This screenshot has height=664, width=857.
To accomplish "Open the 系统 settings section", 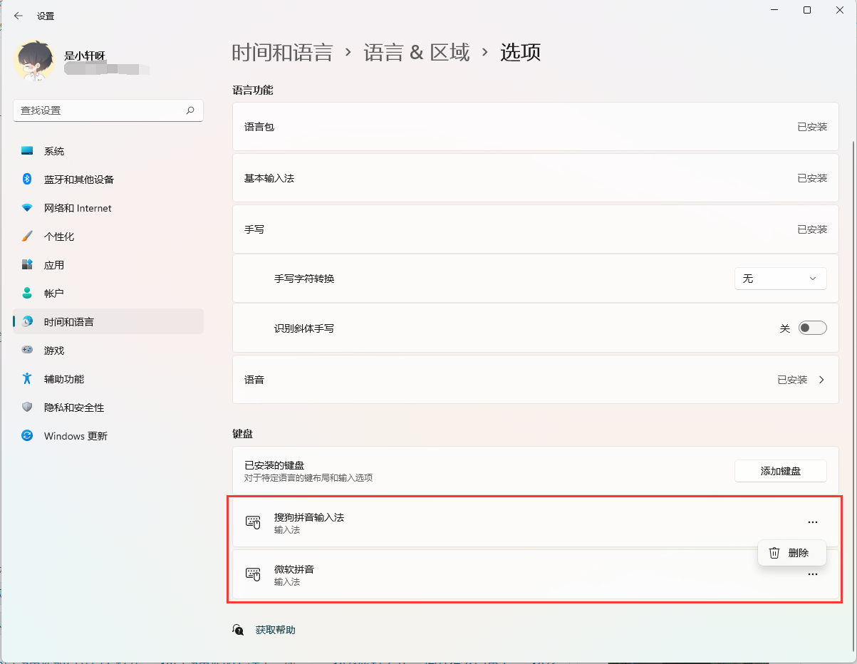I will coord(53,150).
